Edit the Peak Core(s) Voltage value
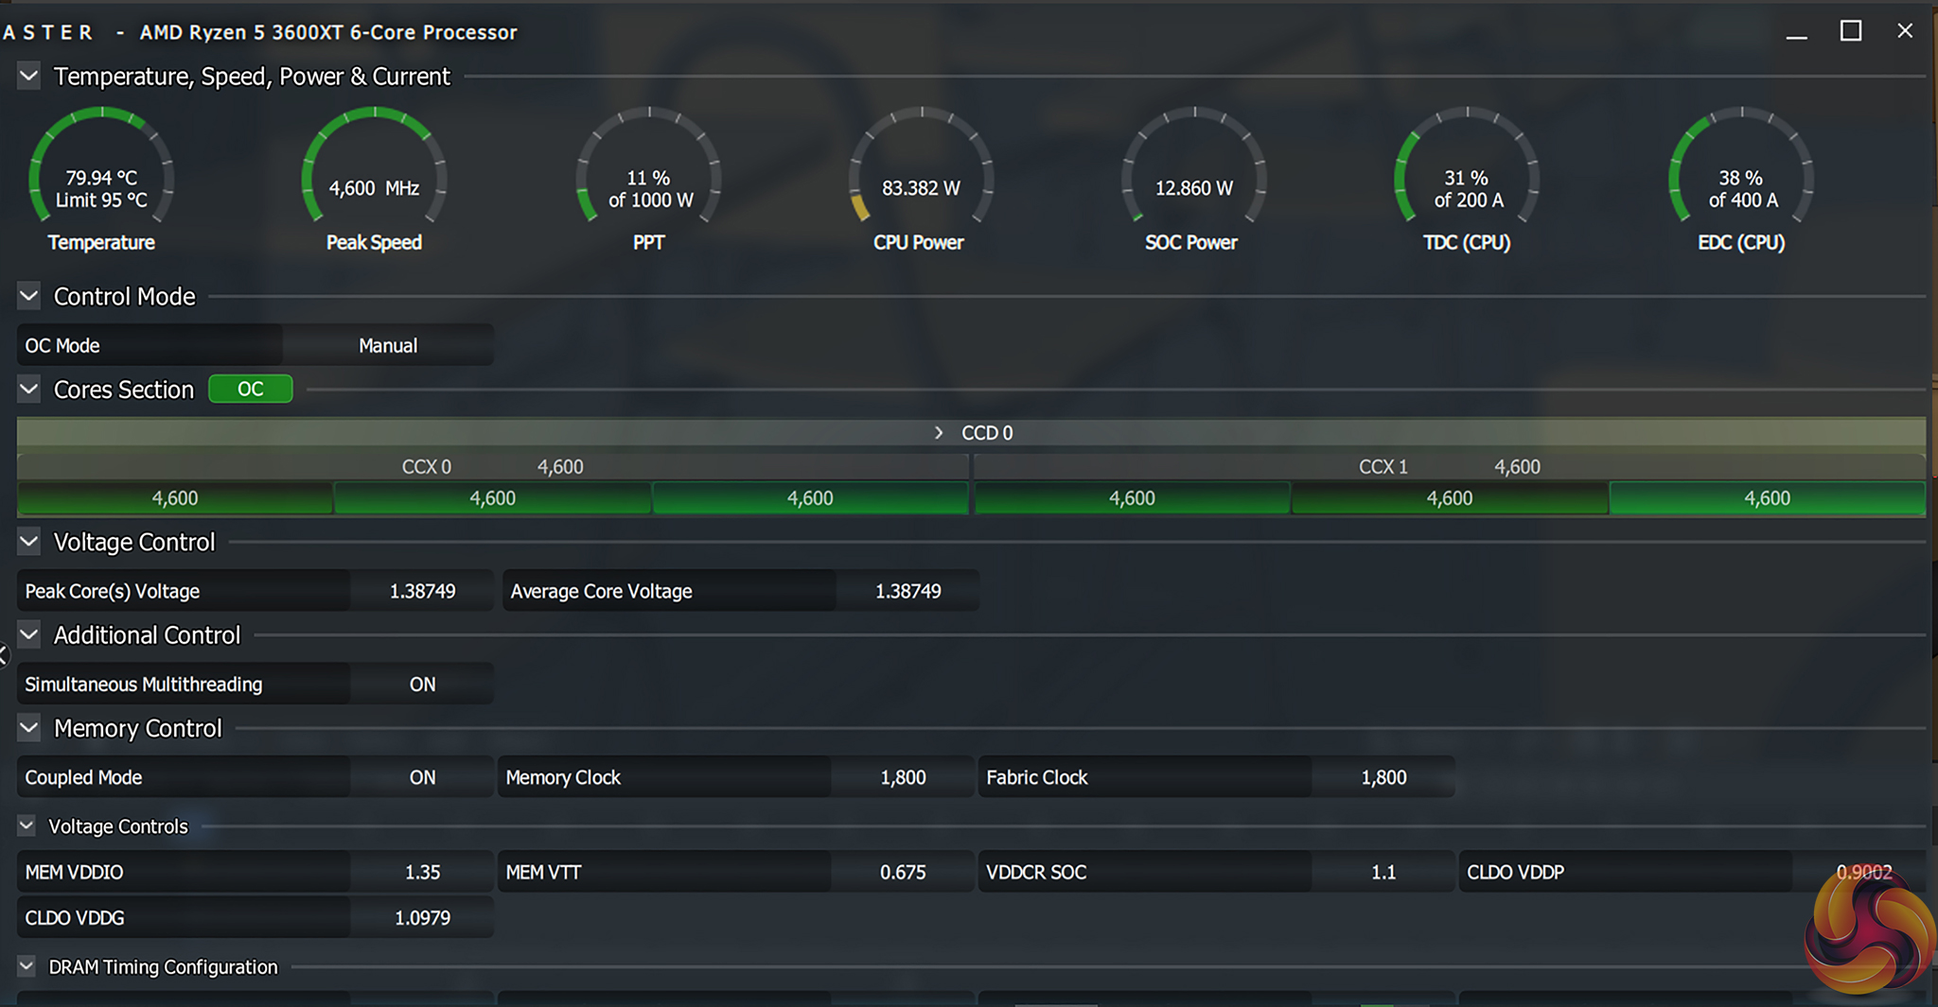1938x1007 pixels. coord(422,591)
